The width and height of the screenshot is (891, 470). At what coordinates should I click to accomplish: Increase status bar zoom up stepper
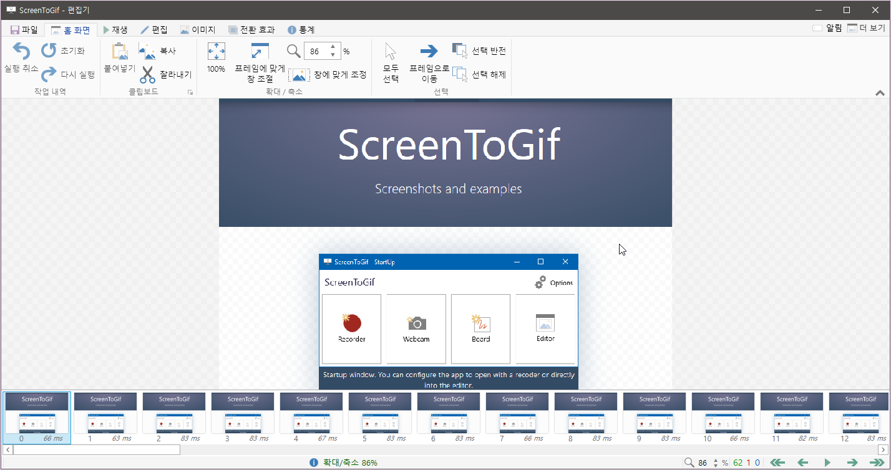(716, 460)
